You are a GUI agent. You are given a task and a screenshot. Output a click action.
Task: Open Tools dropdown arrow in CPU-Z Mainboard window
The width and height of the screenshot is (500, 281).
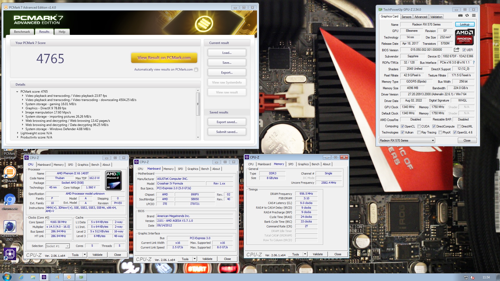pyautogui.click(x=195, y=259)
